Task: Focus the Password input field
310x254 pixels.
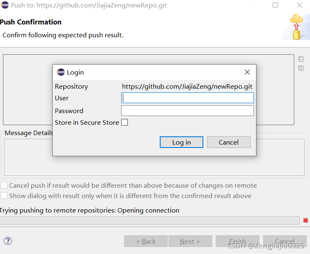Action: coord(188,111)
